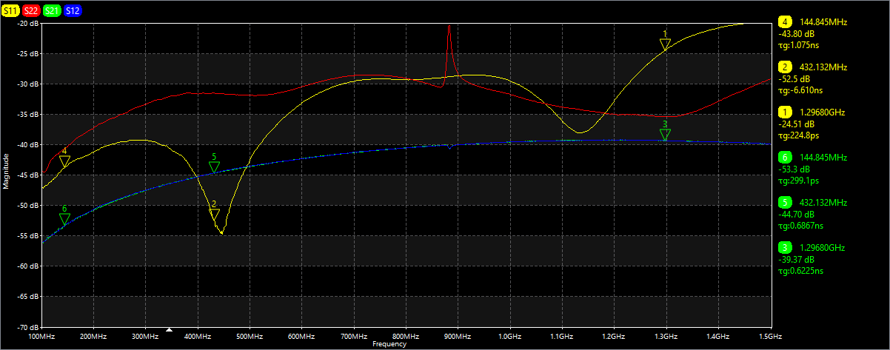Image resolution: width=890 pixels, height=350 pixels.
Task: Click green marker 6 triangle on the plot
Action: click(x=64, y=218)
